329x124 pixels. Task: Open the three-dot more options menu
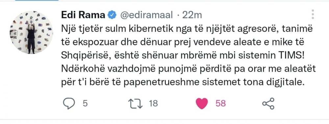313,15
